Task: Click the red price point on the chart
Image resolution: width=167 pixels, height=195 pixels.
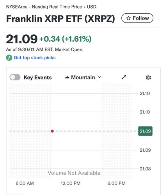Action: (x=52, y=131)
